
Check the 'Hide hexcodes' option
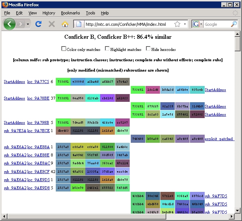pos(148,49)
